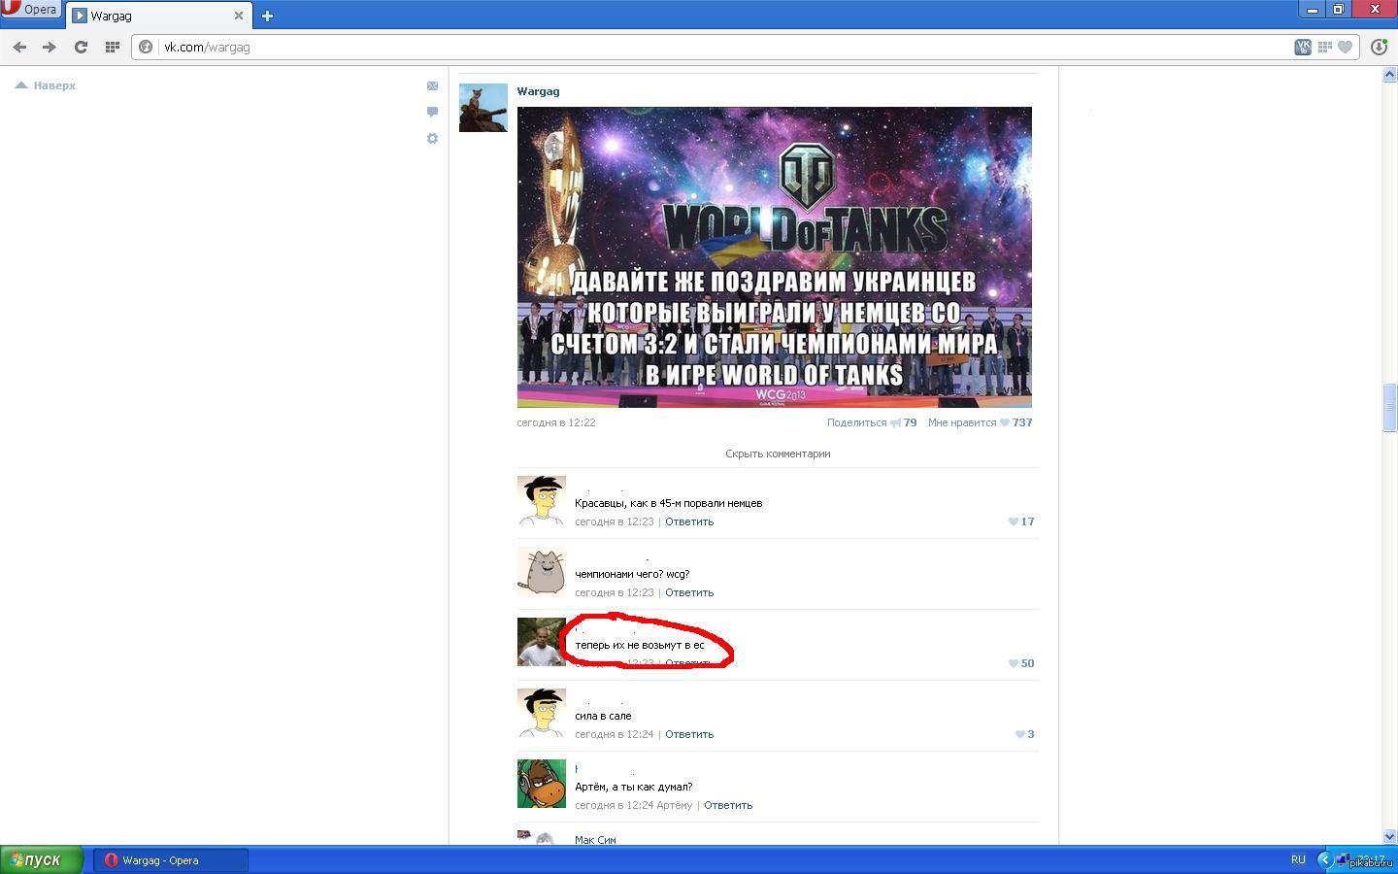The width and height of the screenshot is (1398, 874).
Task: Collapse comments with Скрыть комментарии
Action: (777, 454)
